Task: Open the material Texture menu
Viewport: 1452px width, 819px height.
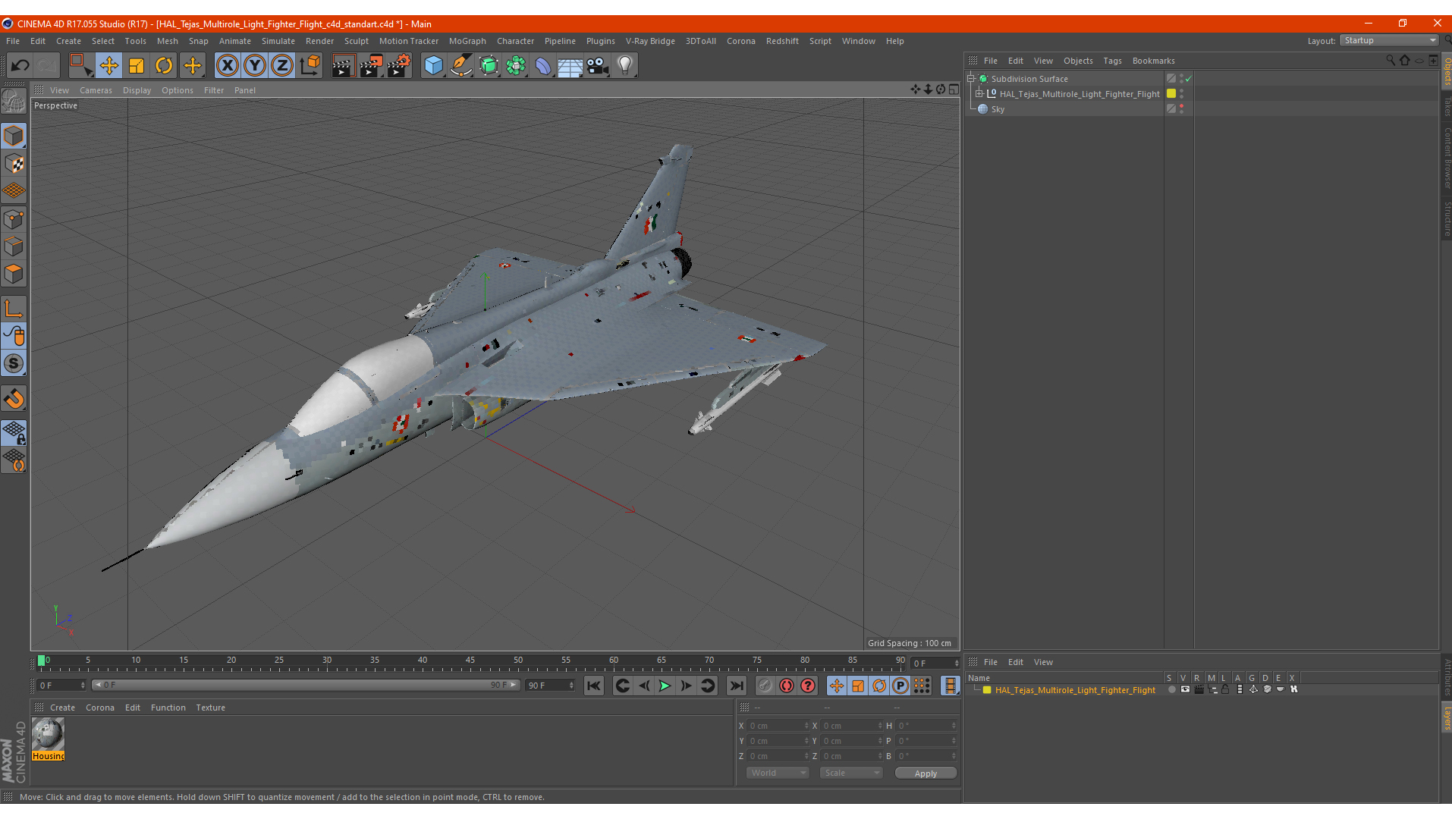Action: tap(210, 708)
